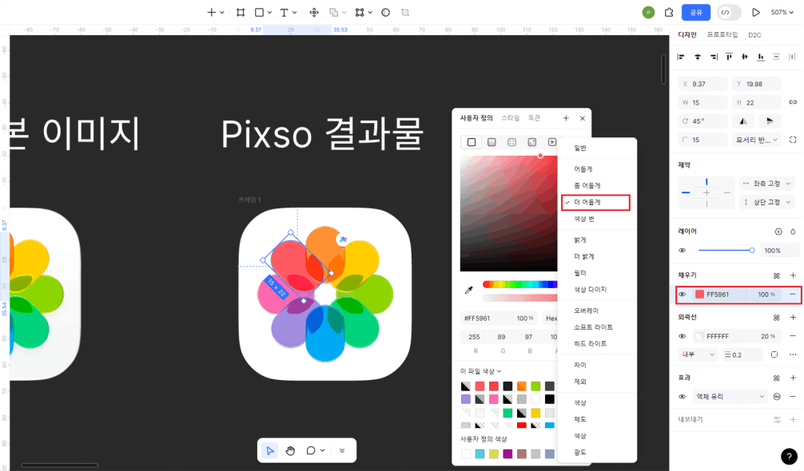Open the top constraint (상단 고정) dropdown

click(x=766, y=202)
